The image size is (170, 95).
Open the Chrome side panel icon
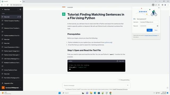(162, 5)
